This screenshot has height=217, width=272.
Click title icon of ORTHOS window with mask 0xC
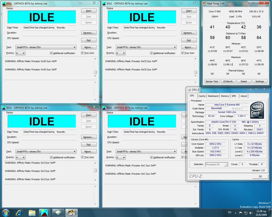click(104, 108)
